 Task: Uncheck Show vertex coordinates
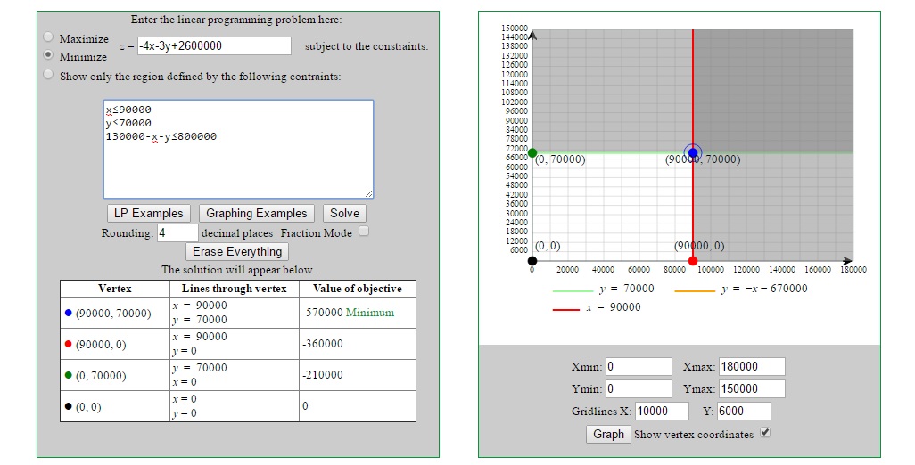(764, 433)
